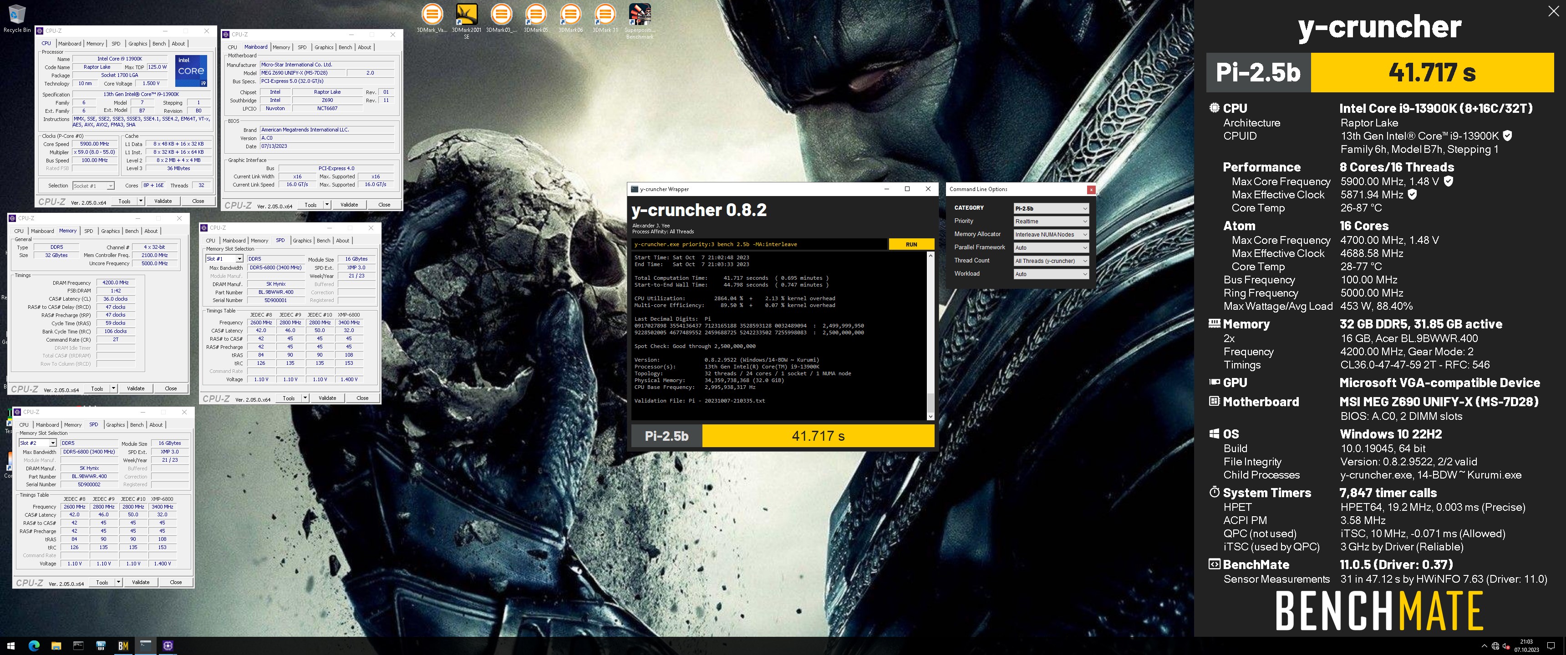Open the 3DMark Vantage desktop shortcut
The image size is (1566, 655).
pos(432,18)
